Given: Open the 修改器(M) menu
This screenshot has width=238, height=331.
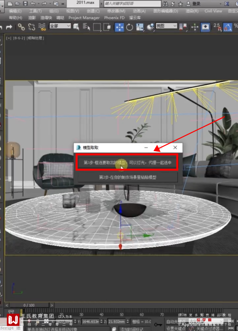Looking at the screenshot, I should tap(116, 11).
